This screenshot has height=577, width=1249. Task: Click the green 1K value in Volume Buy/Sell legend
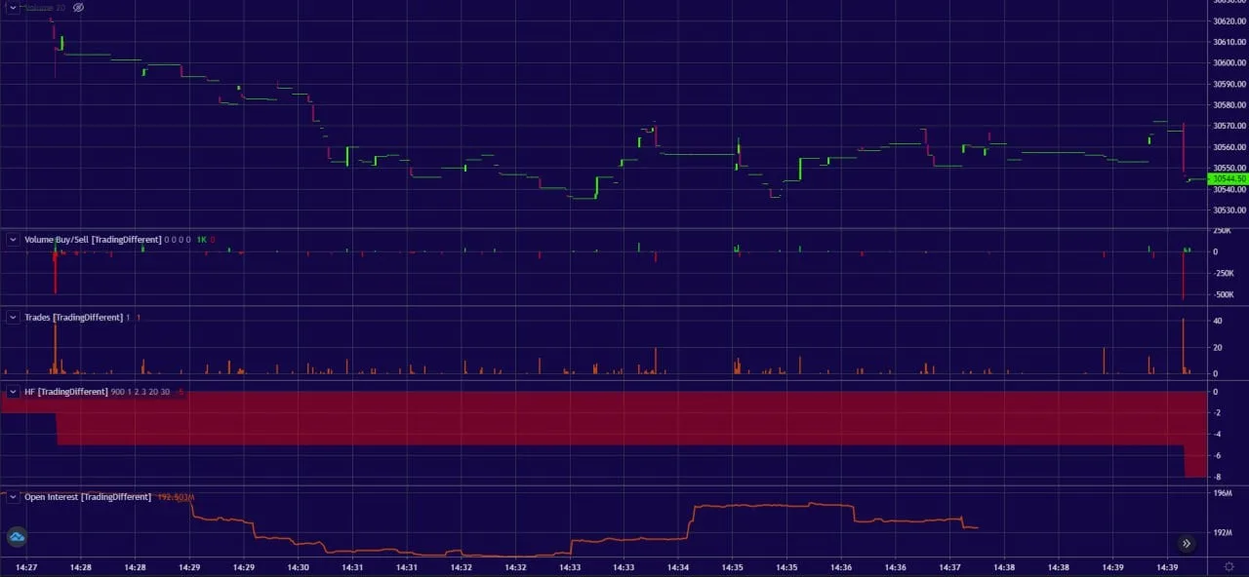(202, 239)
